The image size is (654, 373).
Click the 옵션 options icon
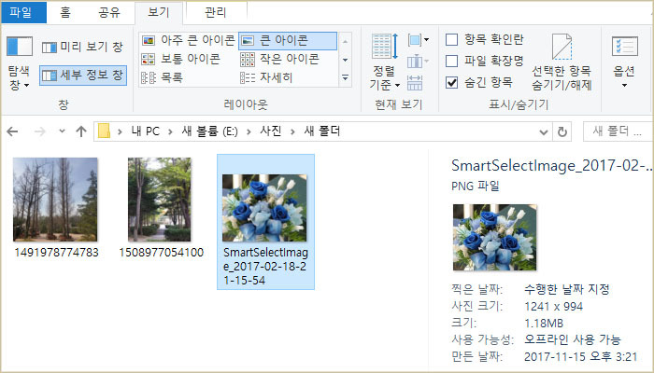coord(624,47)
